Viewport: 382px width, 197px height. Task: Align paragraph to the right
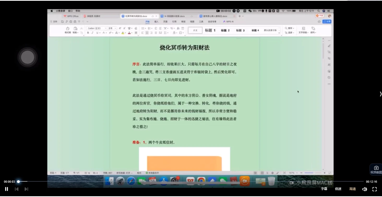pyautogui.click(x=151, y=33)
